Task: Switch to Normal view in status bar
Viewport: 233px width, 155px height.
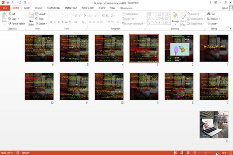Action: [x=176, y=153]
